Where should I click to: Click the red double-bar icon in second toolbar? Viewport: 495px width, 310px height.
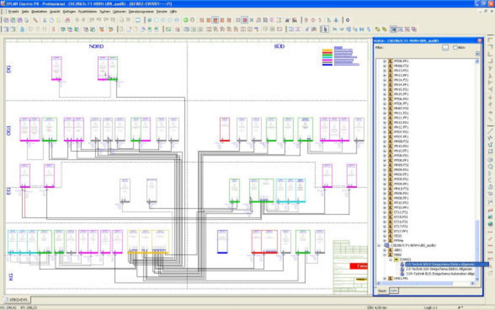point(54,29)
